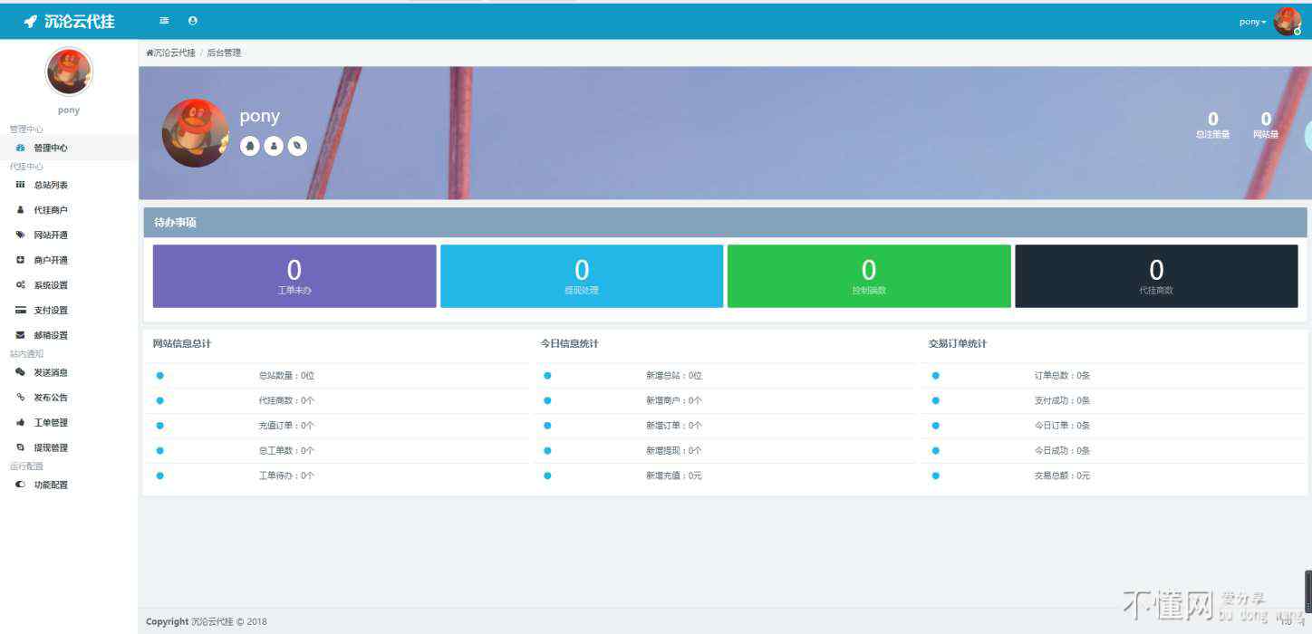Click the toggle icon beside 功能配置
Viewport: 1312px width, 634px height.
tap(20, 485)
